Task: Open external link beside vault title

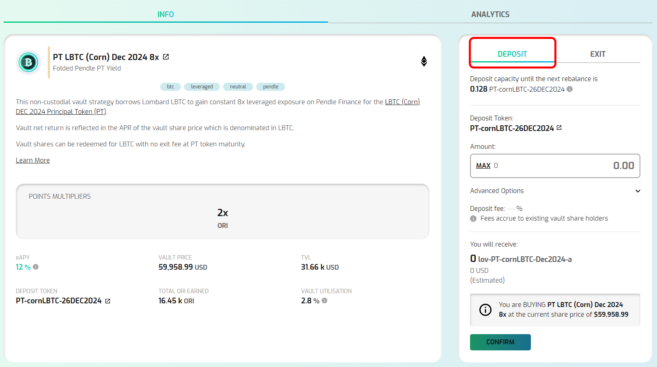Action: click(x=166, y=57)
